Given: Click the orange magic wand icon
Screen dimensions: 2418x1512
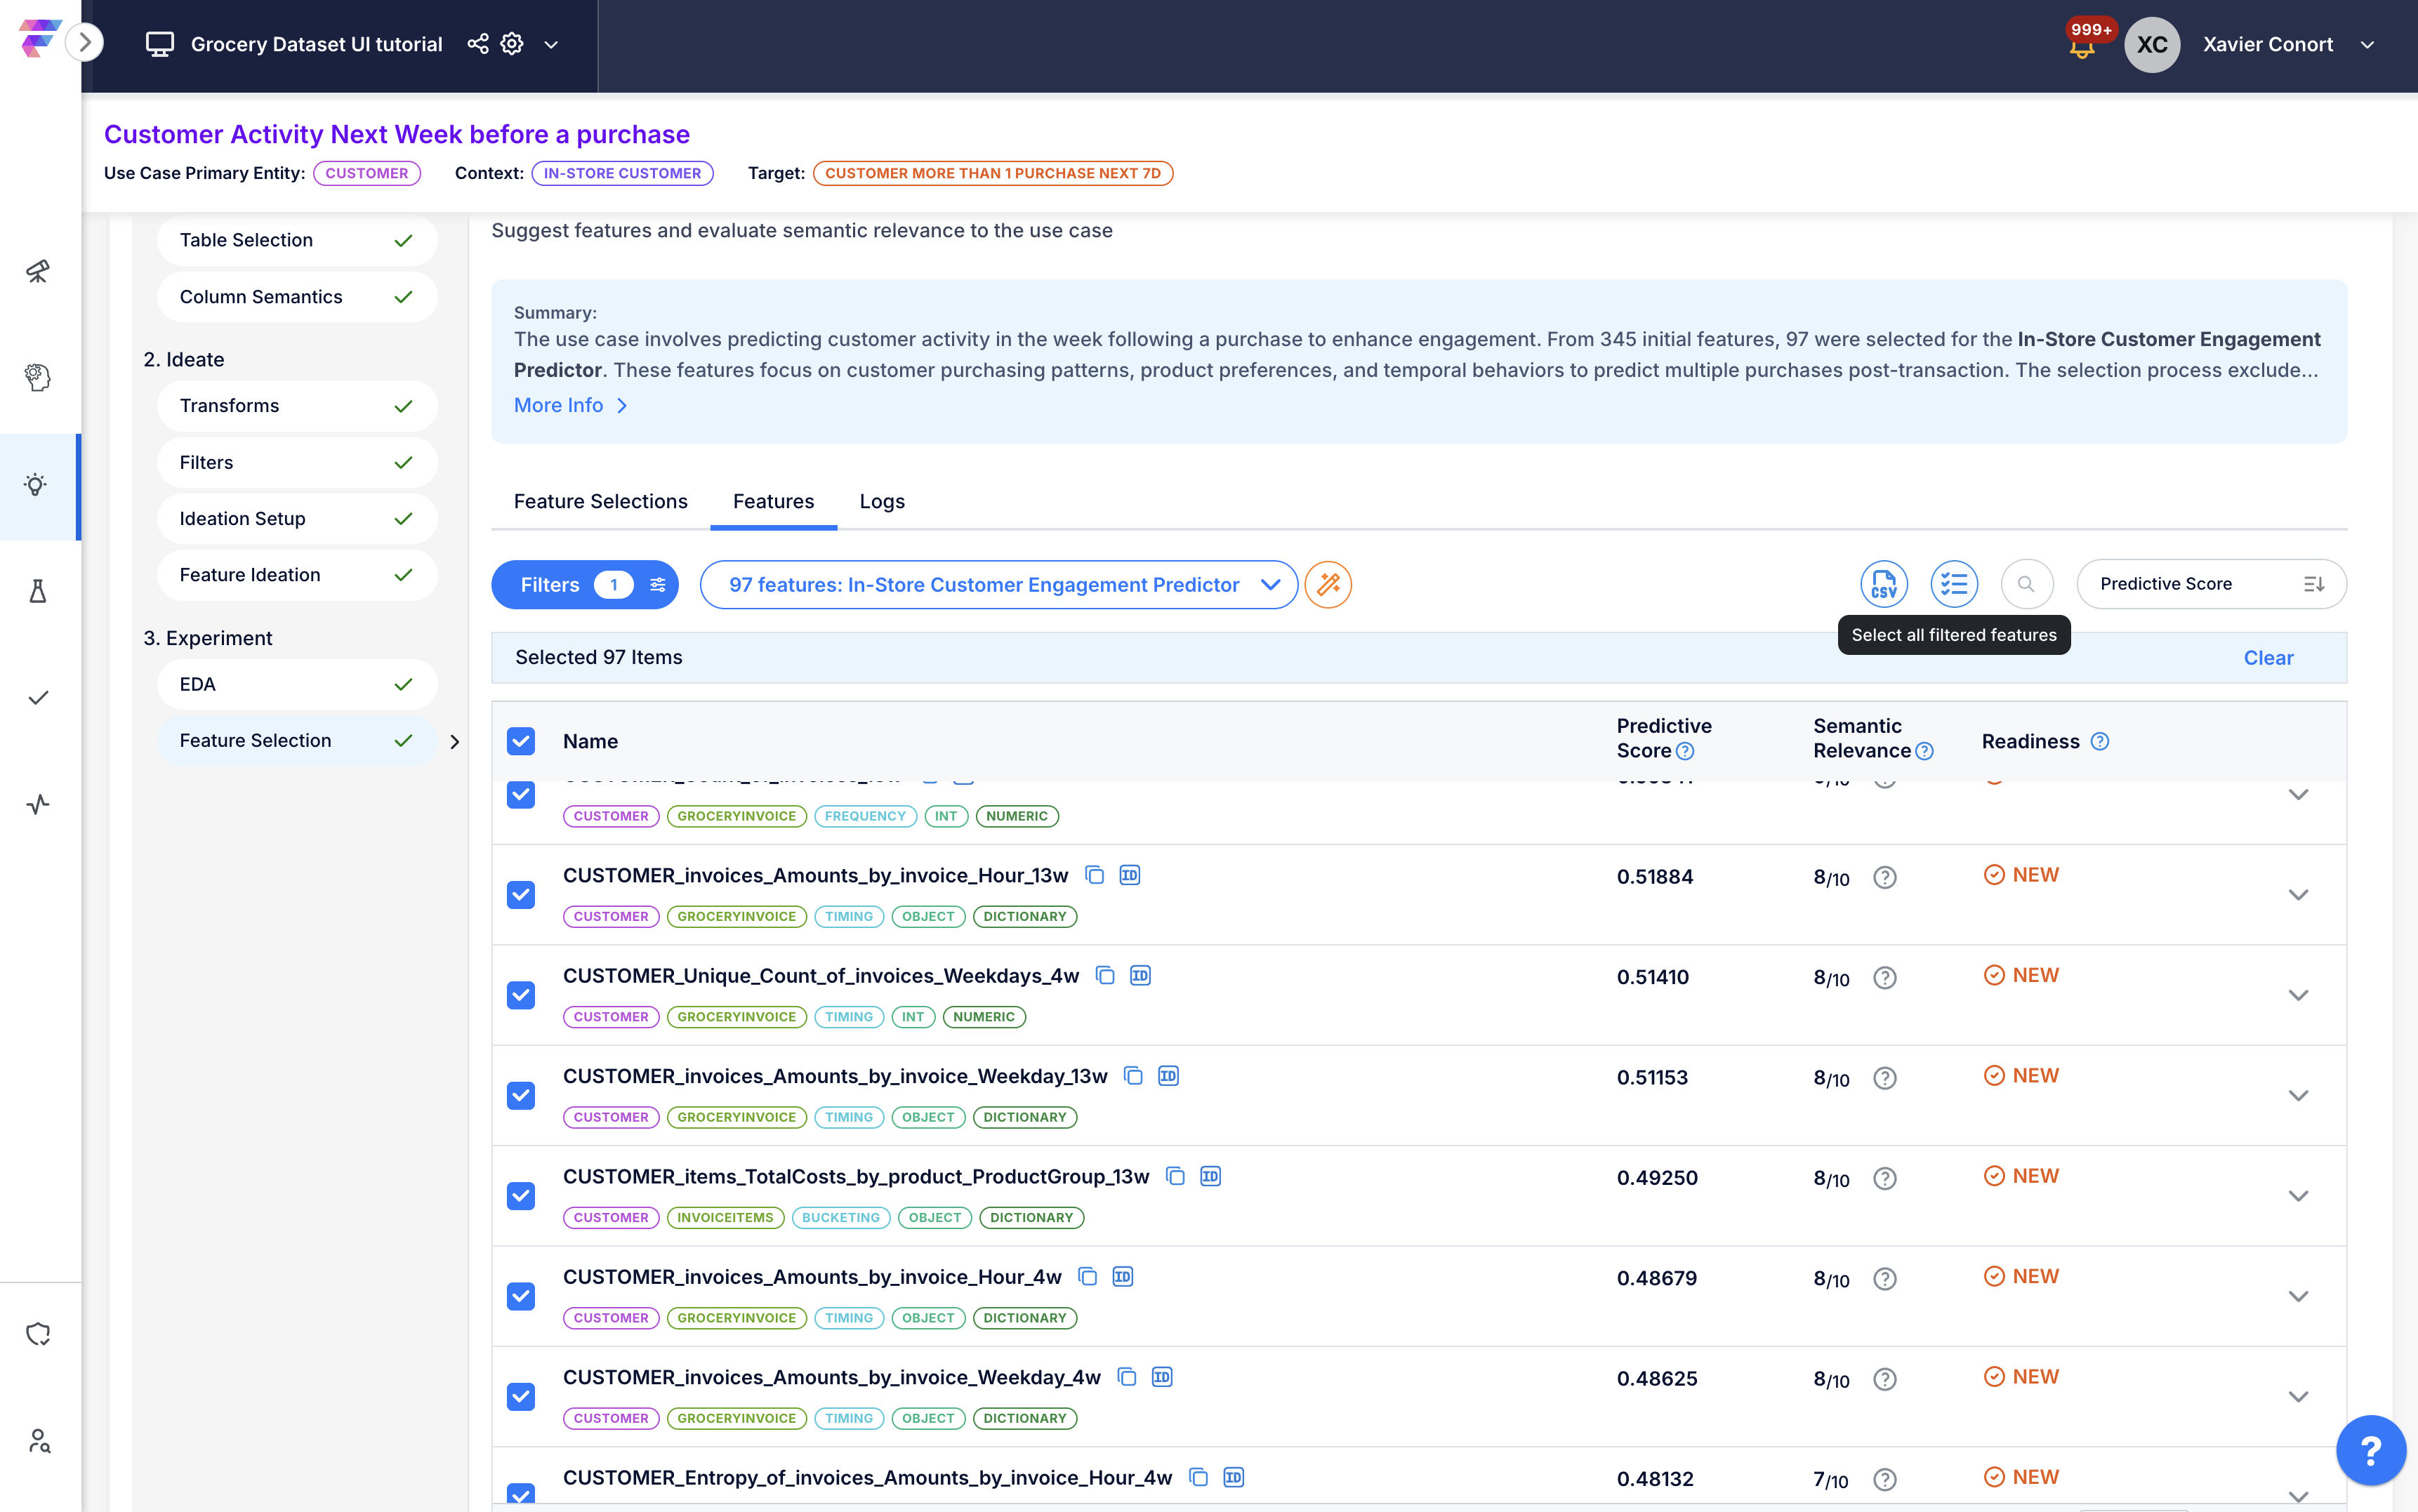Looking at the screenshot, I should point(1328,584).
